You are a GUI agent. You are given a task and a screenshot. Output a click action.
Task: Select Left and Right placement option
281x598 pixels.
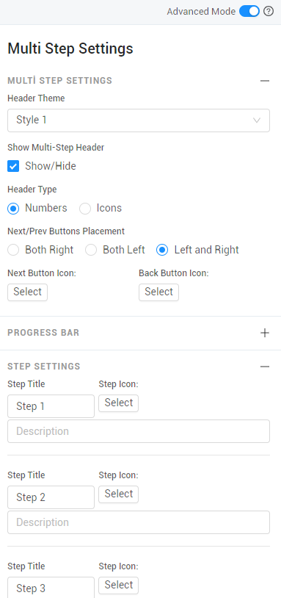pos(162,251)
